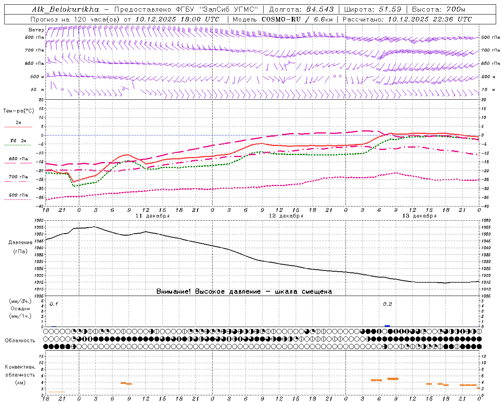Click the (мм/3ч.) precipitation unit label
The image size is (502, 402).
pos(20,301)
